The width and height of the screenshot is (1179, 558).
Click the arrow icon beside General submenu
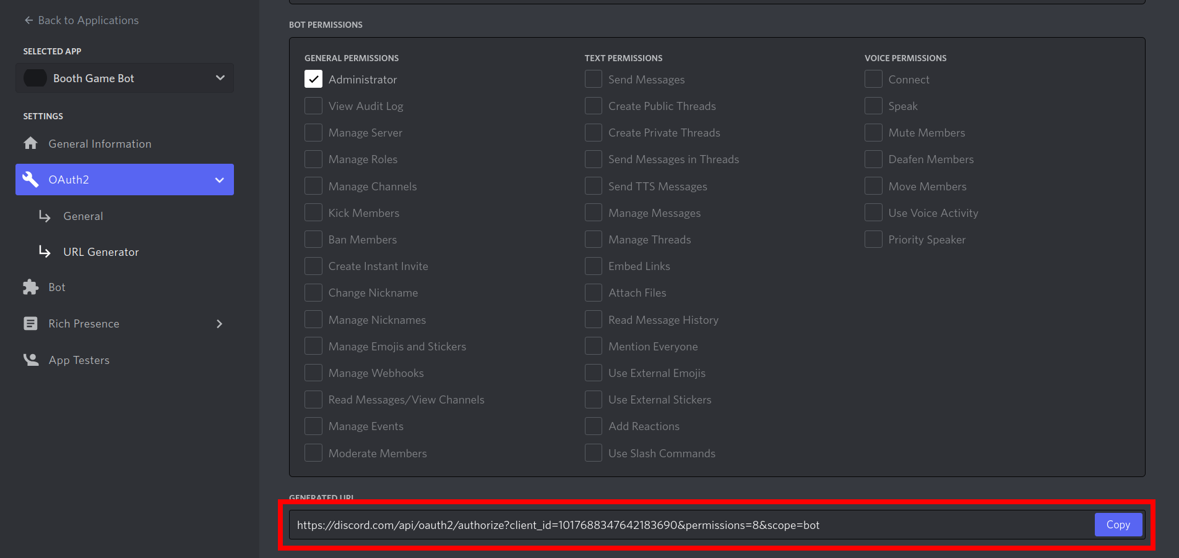tap(45, 216)
